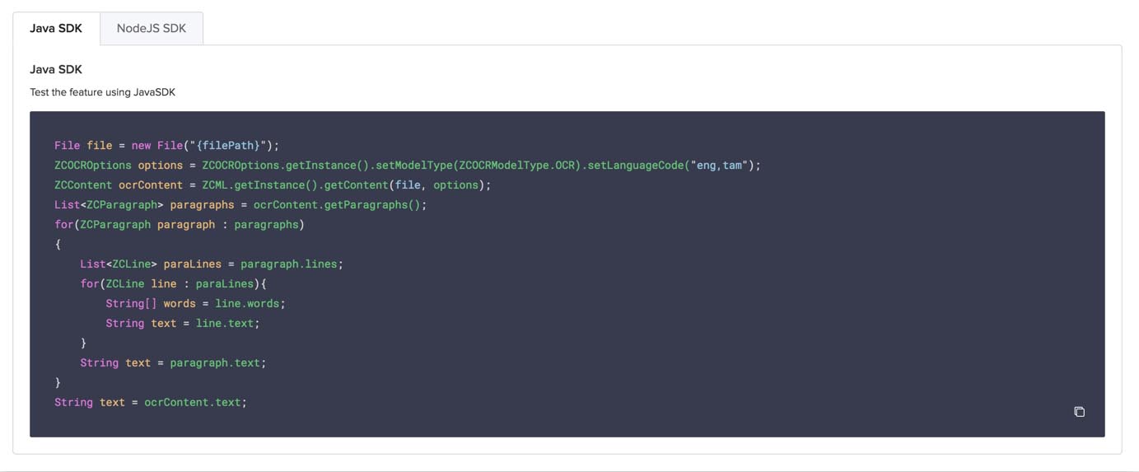Click the "Java SDK" section heading
Image resolution: width=1139 pixels, height=472 pixels.
[56, 69]
